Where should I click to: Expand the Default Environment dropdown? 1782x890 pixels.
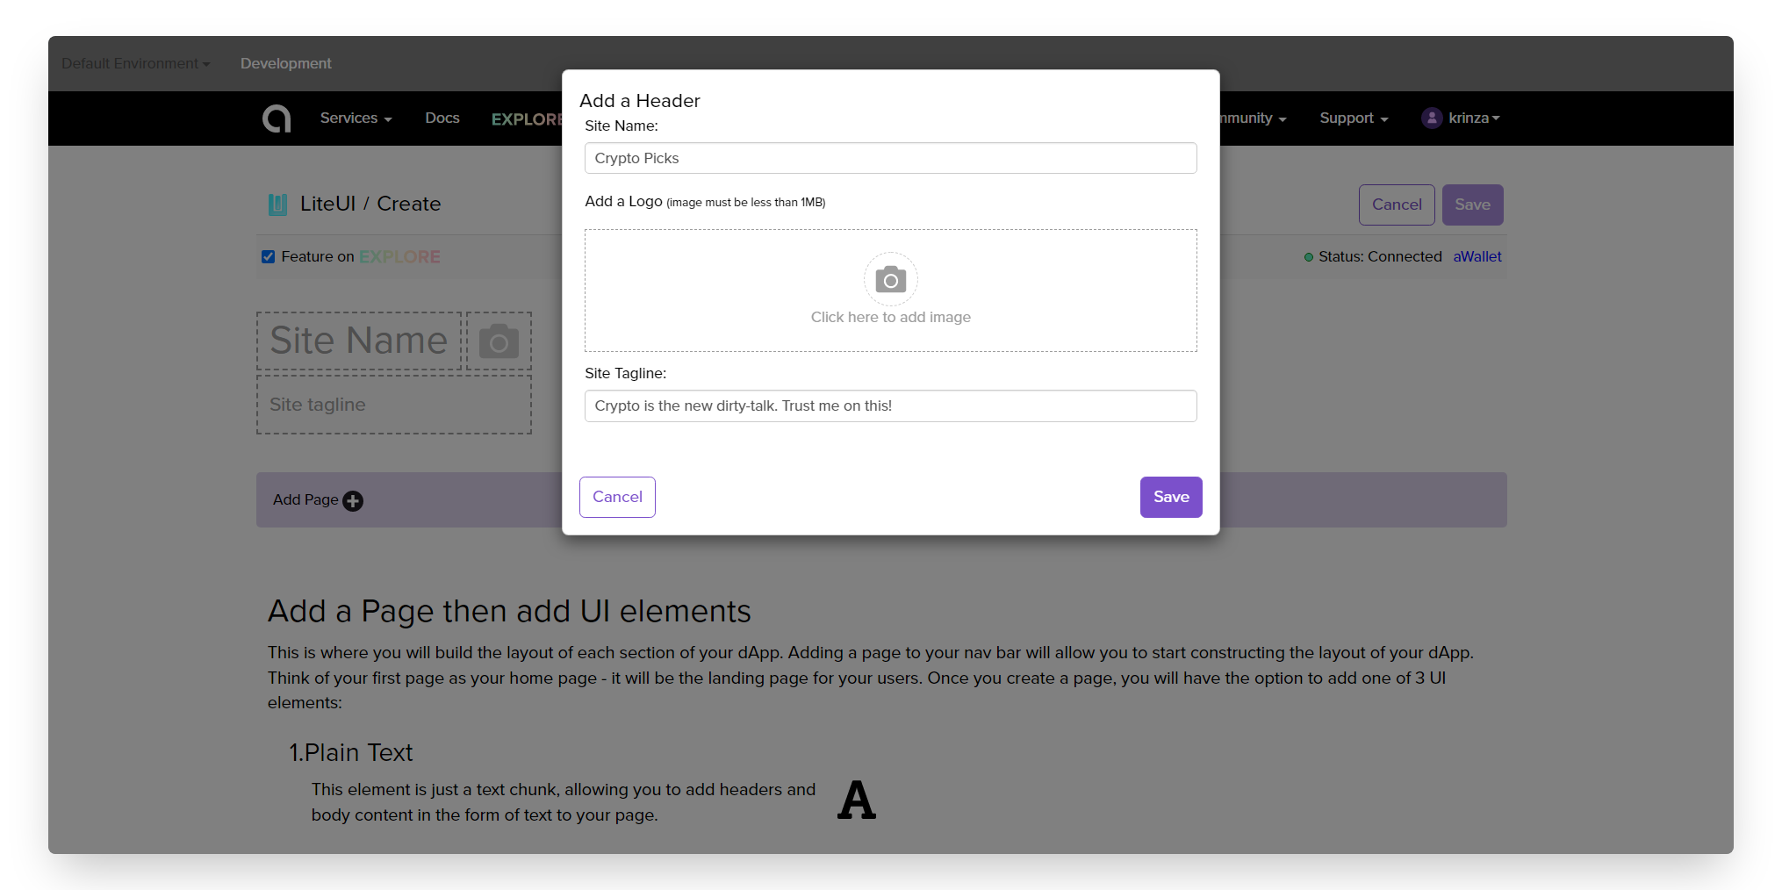click(x=136, y=63)
